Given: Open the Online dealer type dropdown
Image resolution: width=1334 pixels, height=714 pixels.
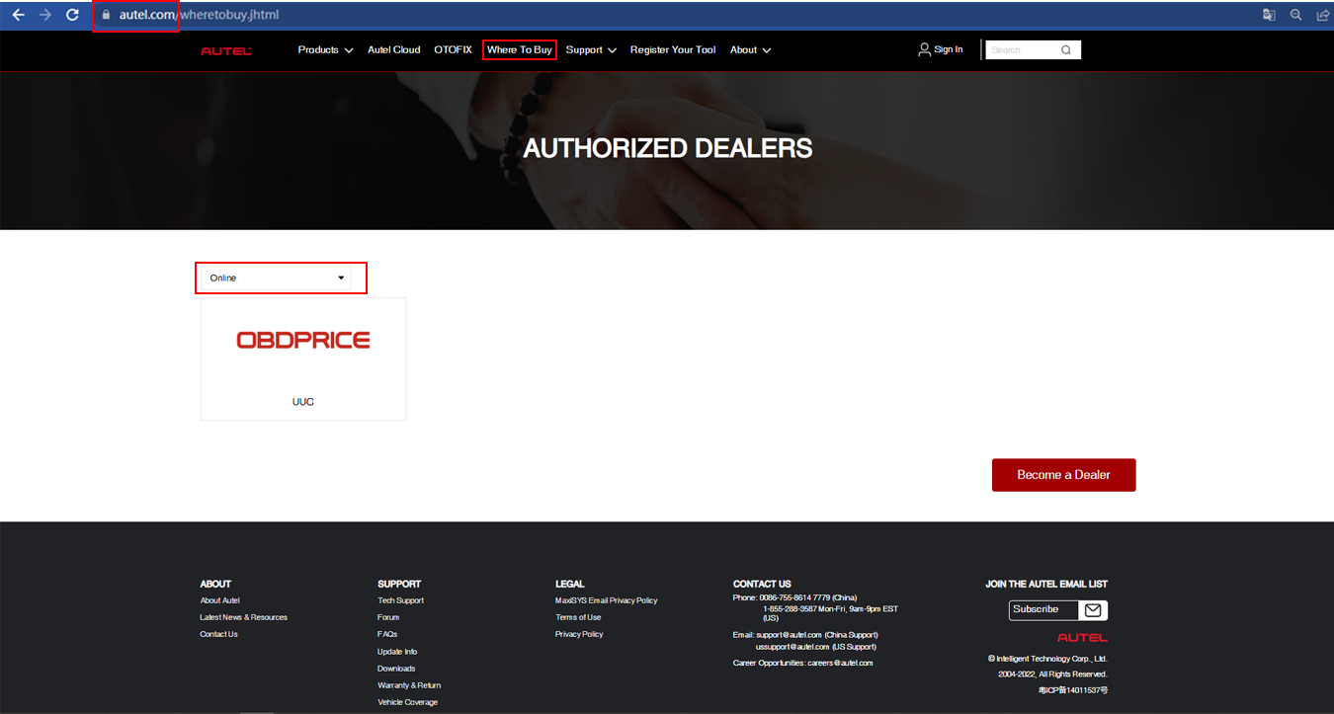Looking at the screenshot, I should (276, 278).
